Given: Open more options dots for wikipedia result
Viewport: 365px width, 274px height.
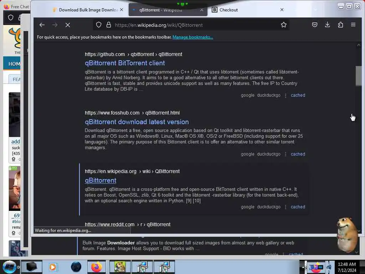Looking at the screenshot, I should point(286,207).
